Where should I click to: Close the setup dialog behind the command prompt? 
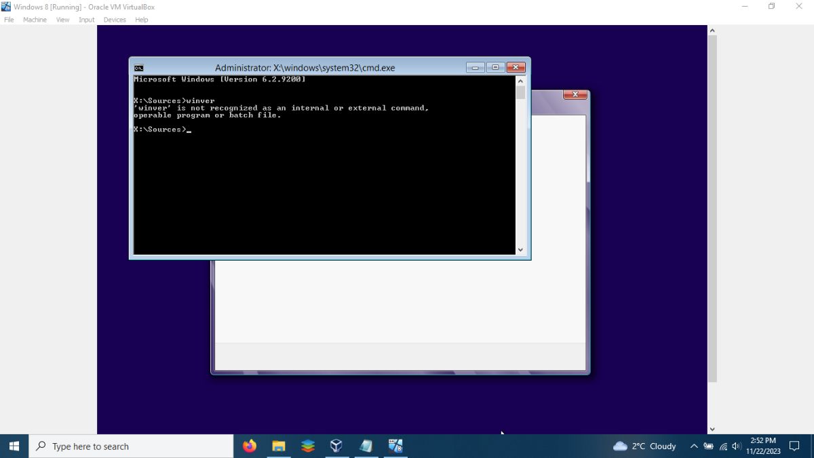point(575,95)
